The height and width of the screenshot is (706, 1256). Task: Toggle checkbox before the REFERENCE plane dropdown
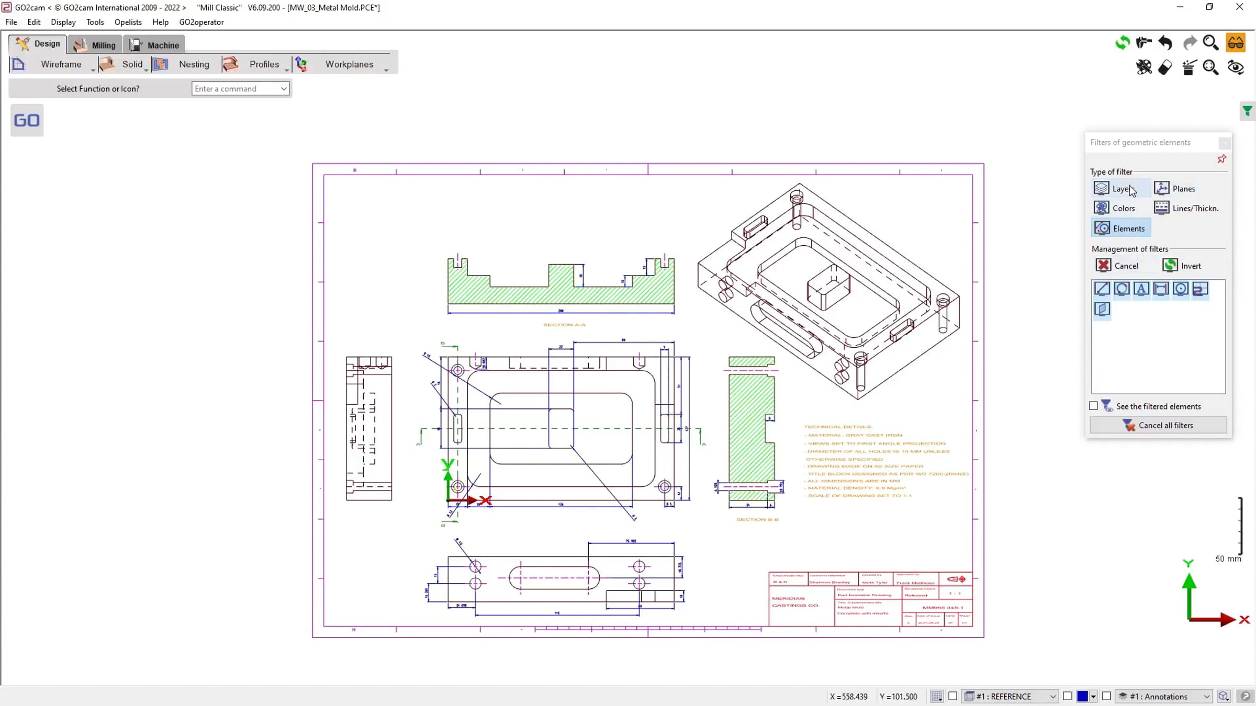[953, 696]
